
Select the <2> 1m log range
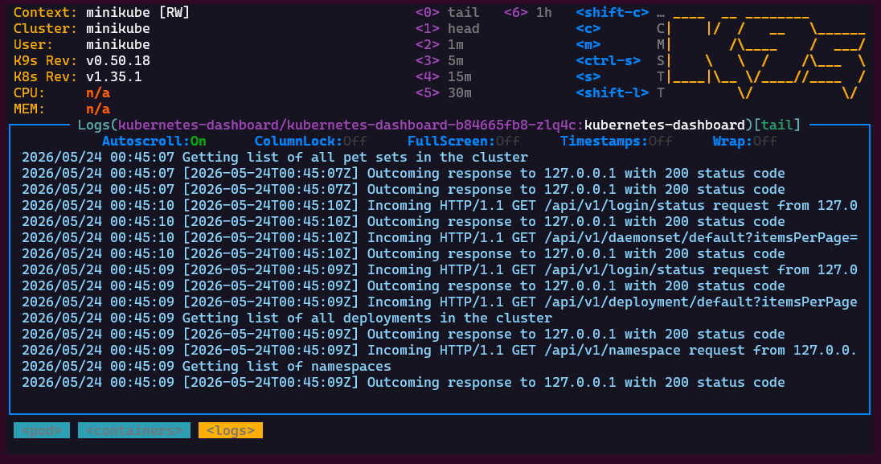tap(440, 44)
